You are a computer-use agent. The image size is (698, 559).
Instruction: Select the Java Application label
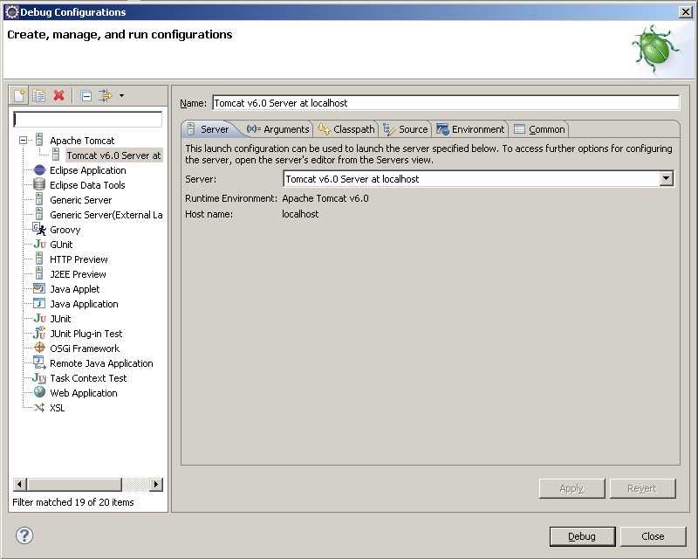(84, 304)
